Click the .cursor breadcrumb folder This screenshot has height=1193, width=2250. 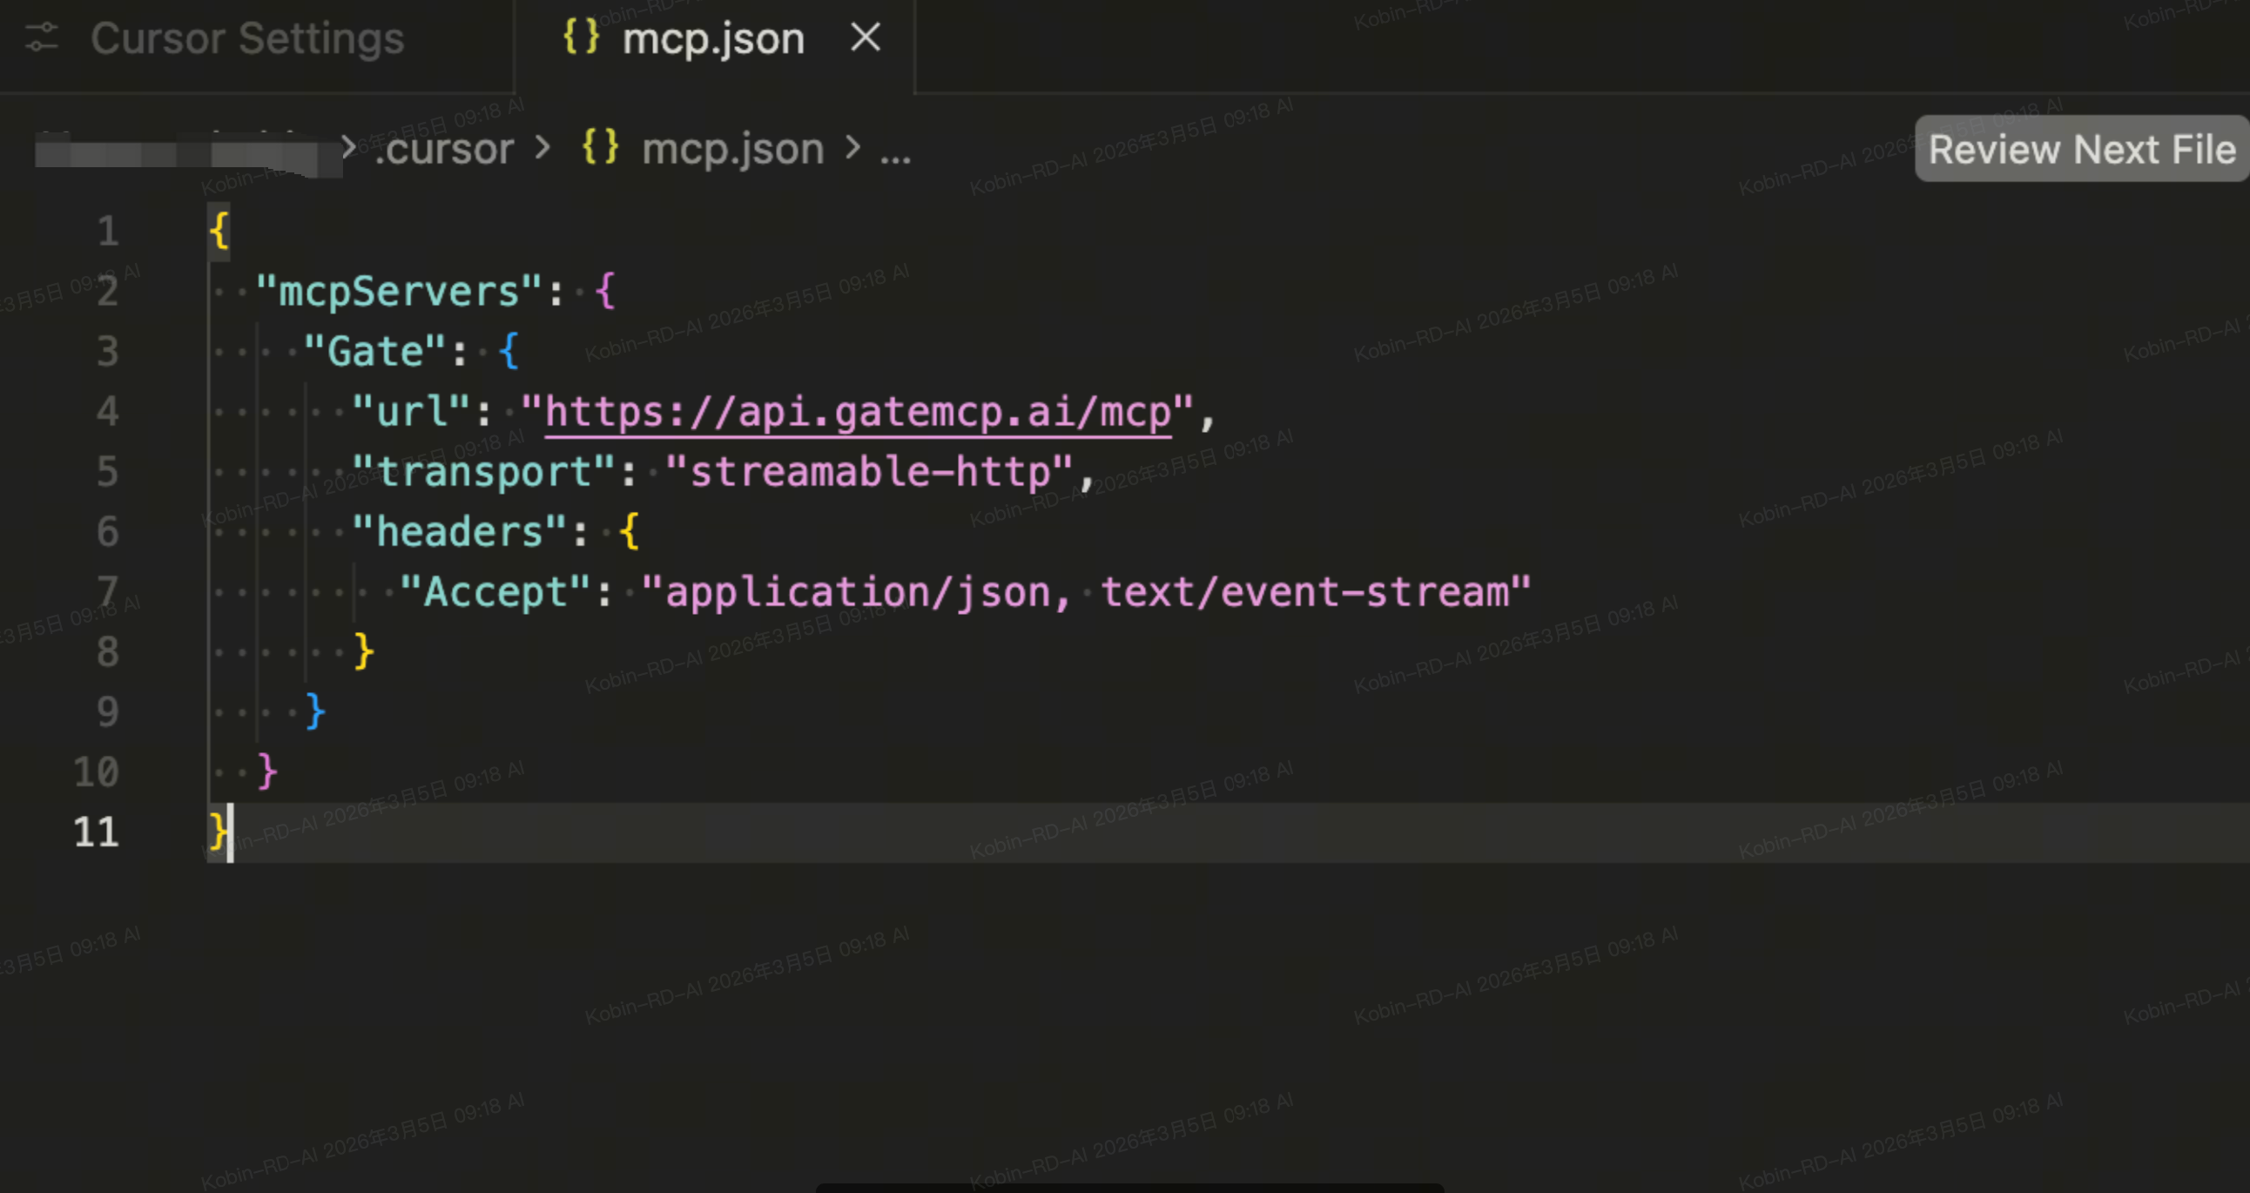pos(444,150)
